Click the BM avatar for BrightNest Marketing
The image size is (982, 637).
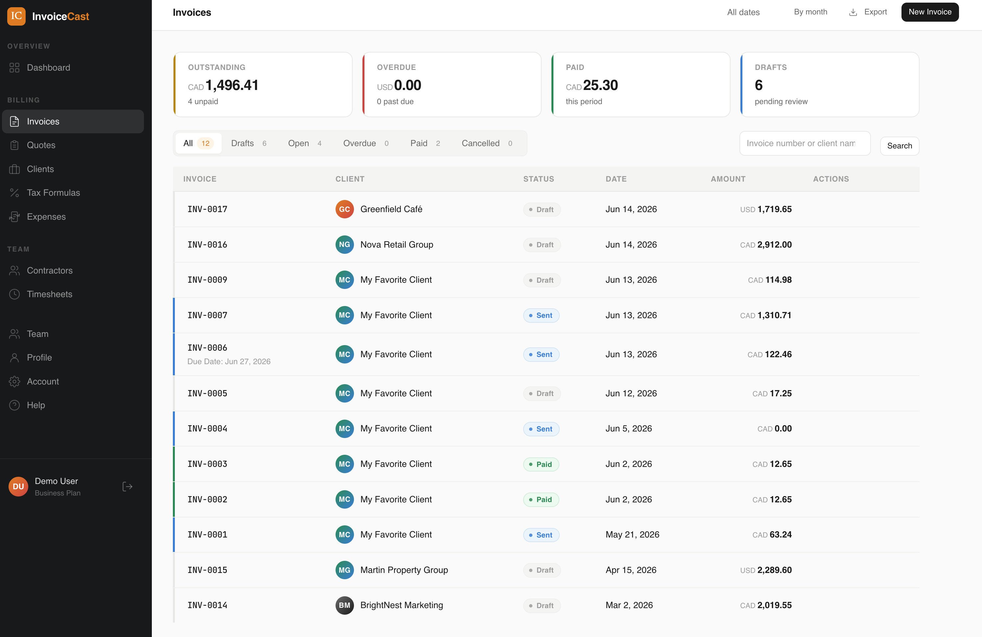pyautogui.click(x=344, y=605)
